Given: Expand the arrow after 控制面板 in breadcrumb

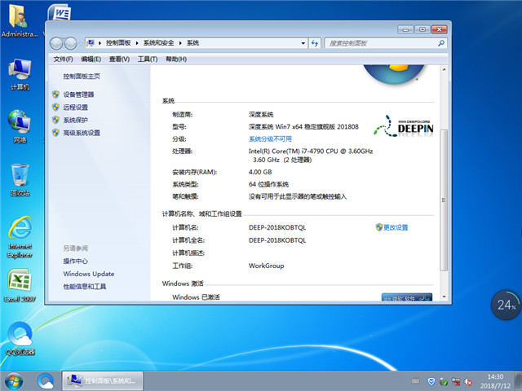Looking at the screenshot, I should tap(137, 43).
